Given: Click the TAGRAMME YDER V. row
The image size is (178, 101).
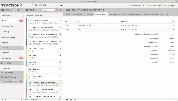Looking at the screenshot, I should (120, 26).
